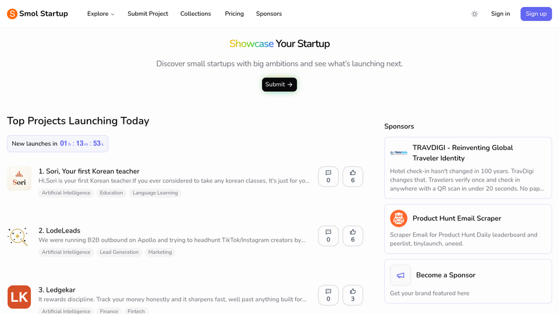This screenshot has height=314, width=559.
Task: Click the Sign up button
Action: click(x=536, y=14)
